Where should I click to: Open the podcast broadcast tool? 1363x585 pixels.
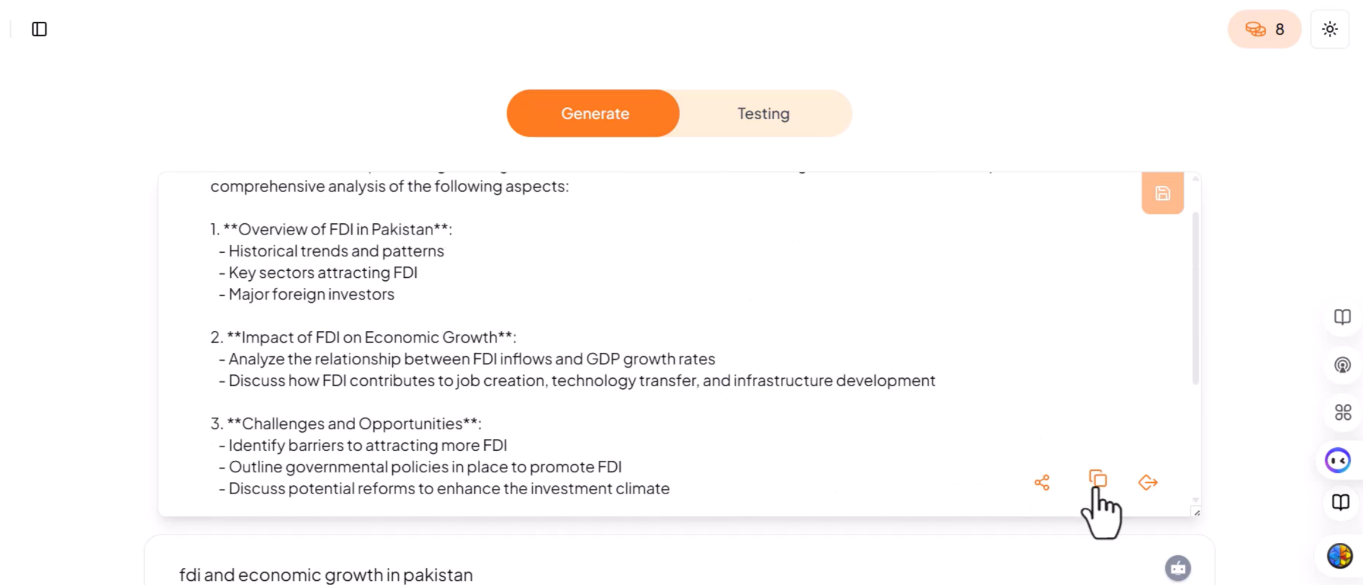1342,366
